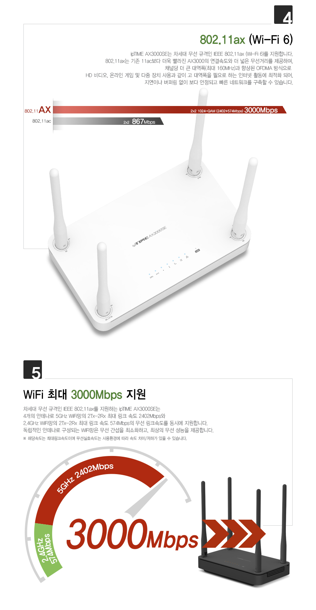Click the ipTIME AX3000SE logo on router

click(149, 237)
